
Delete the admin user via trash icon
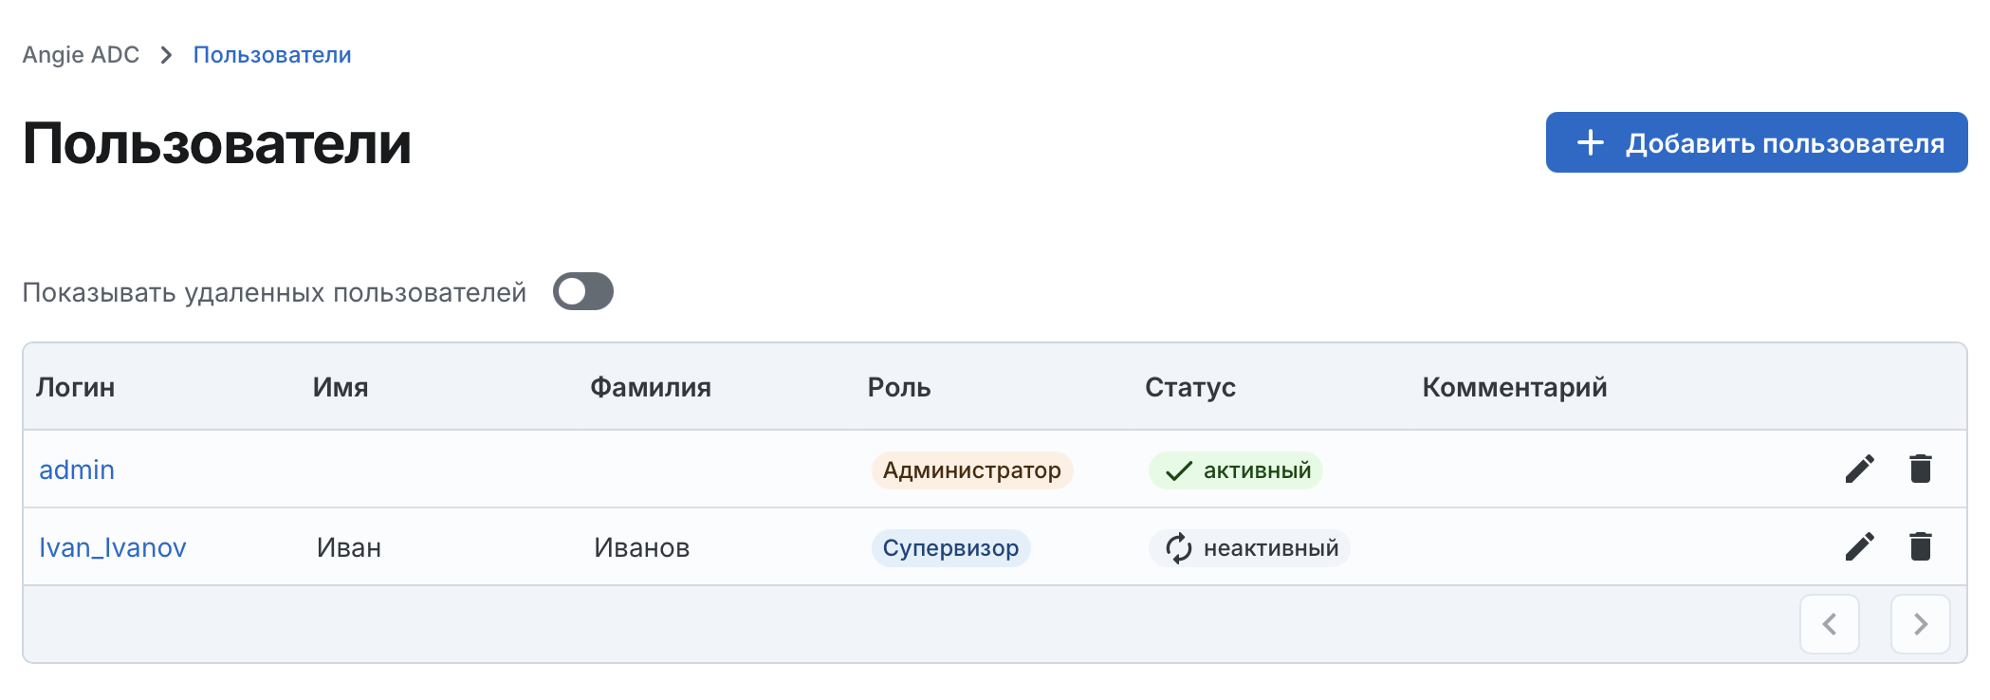coord(1922,468)
